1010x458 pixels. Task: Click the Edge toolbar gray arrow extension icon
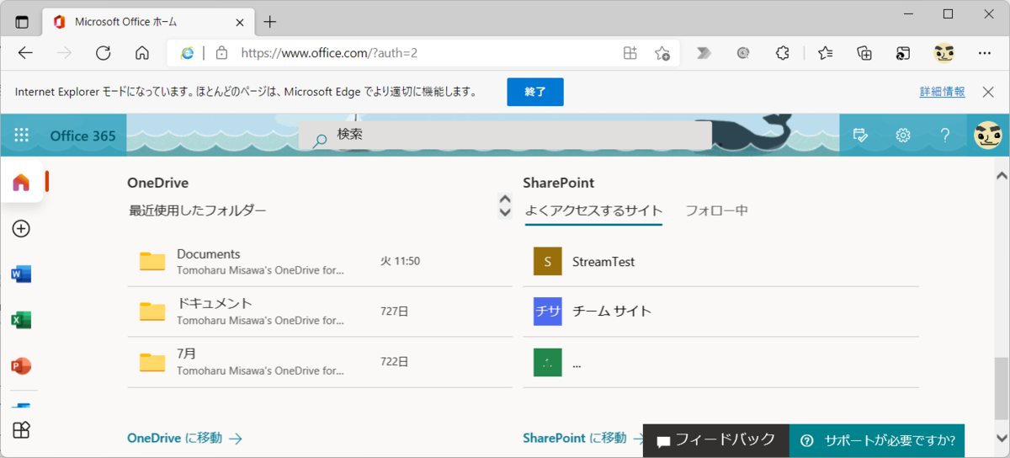[x=704, y=53]
